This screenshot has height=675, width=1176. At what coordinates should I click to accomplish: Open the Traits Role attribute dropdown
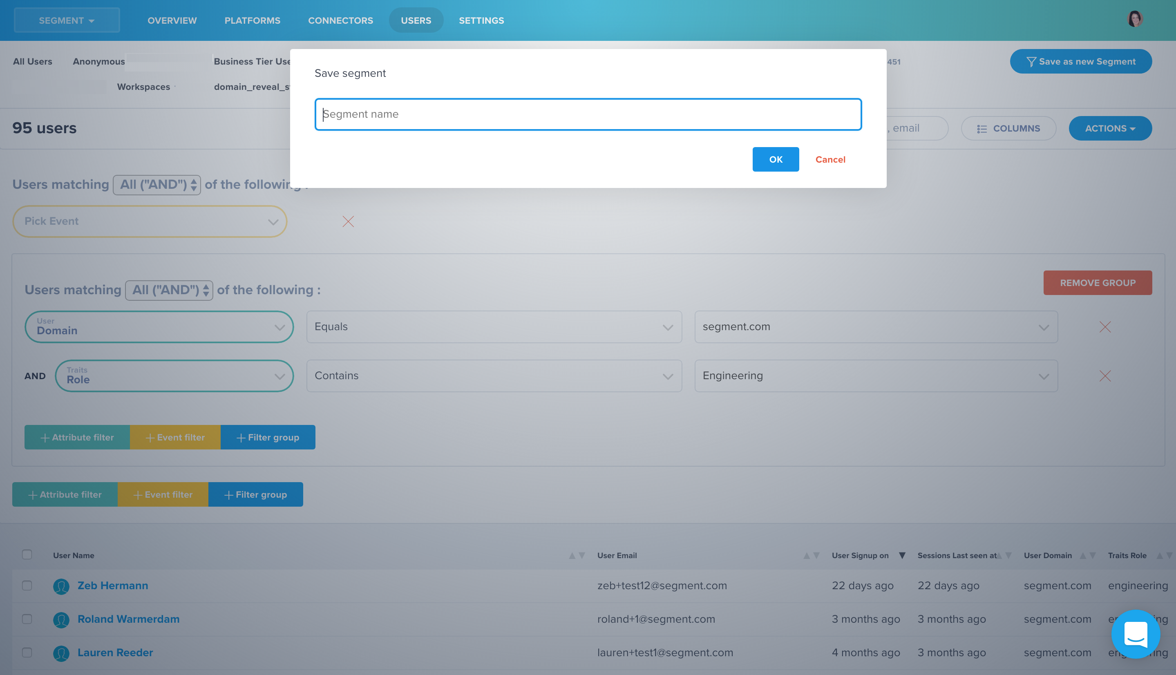pos(174,376)
